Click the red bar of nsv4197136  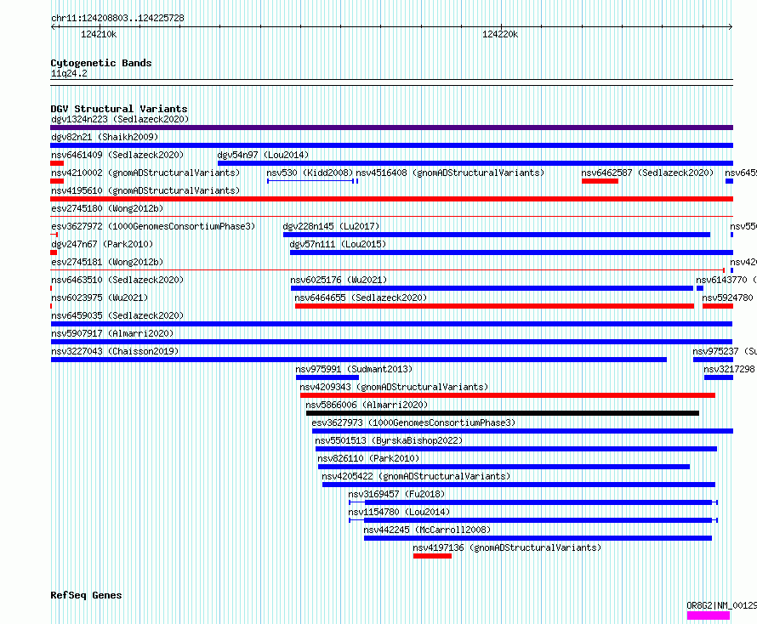pos(433,556)
